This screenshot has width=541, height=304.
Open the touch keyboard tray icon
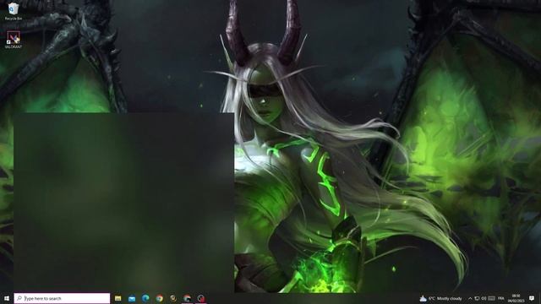point(492,298)
